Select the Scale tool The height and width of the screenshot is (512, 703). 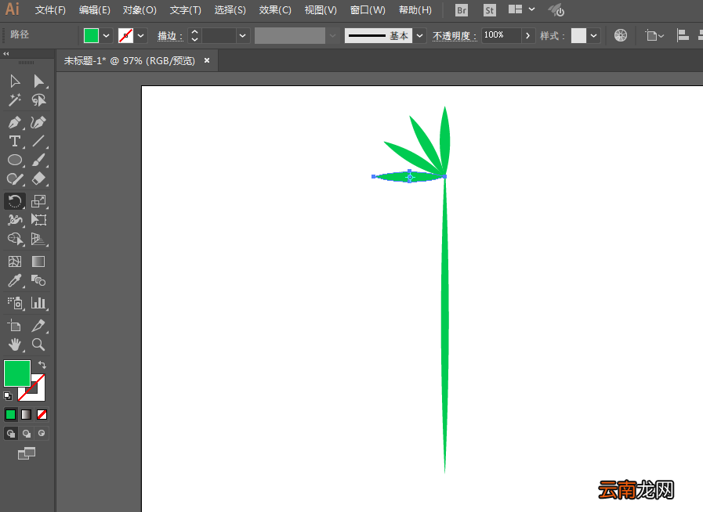tap(38, 201)
